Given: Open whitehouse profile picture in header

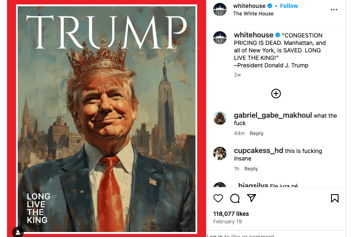Looking at the screenshot, I should coord(220,10).
